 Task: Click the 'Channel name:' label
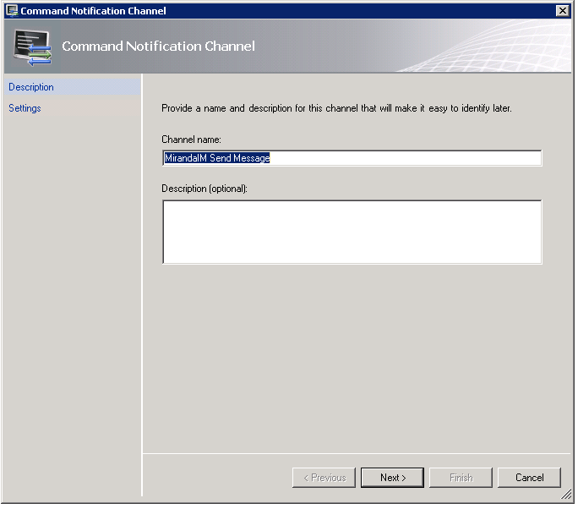tap(192, 140)
